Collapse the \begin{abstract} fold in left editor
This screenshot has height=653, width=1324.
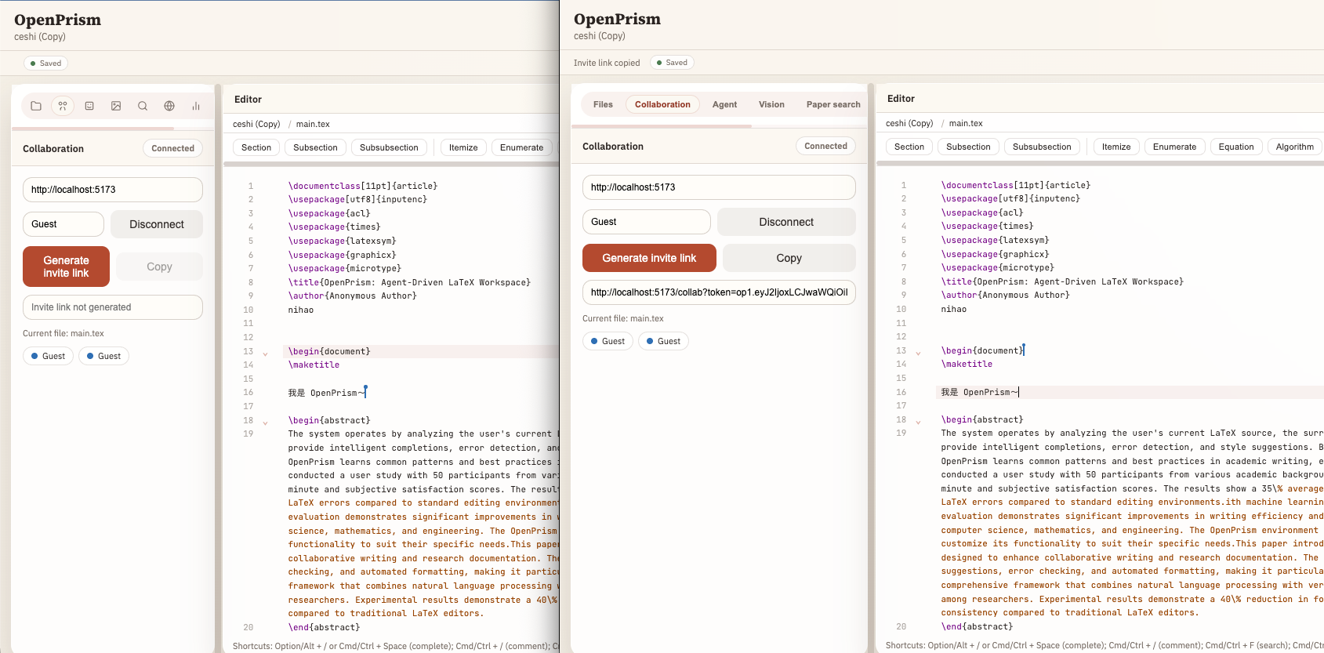point(265,423)
